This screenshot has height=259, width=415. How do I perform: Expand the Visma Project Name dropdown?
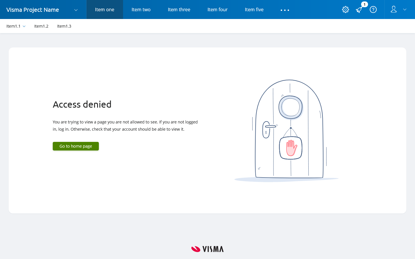coord(76,10)
